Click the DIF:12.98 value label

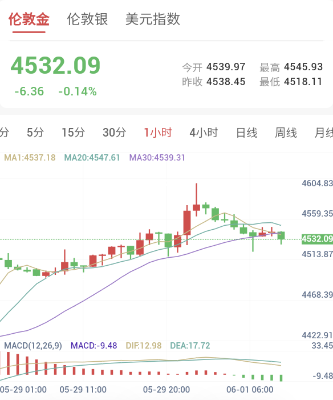(x=144, y=346)
